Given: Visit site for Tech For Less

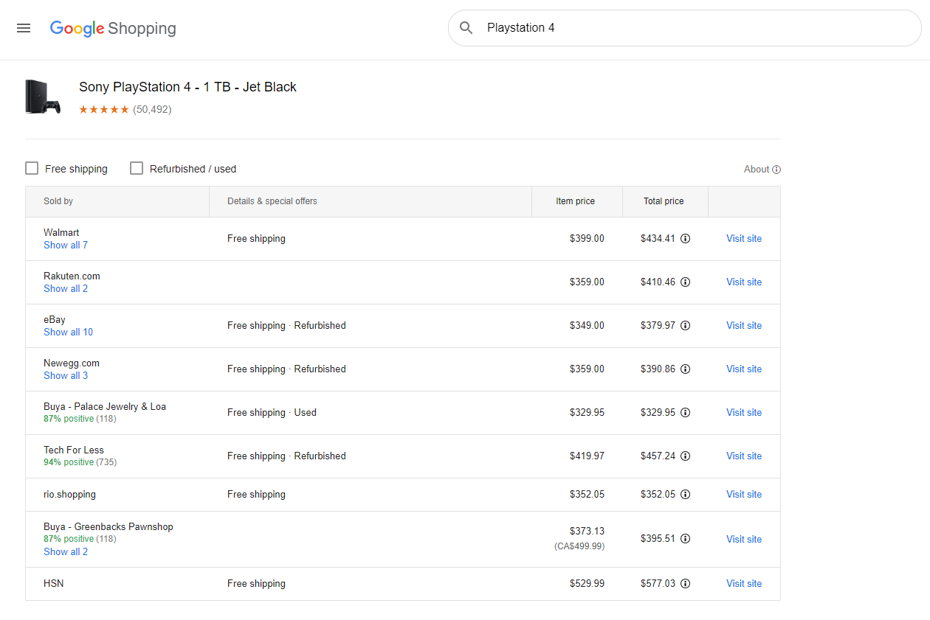Looking at the screenshot, I should point(743,456).
